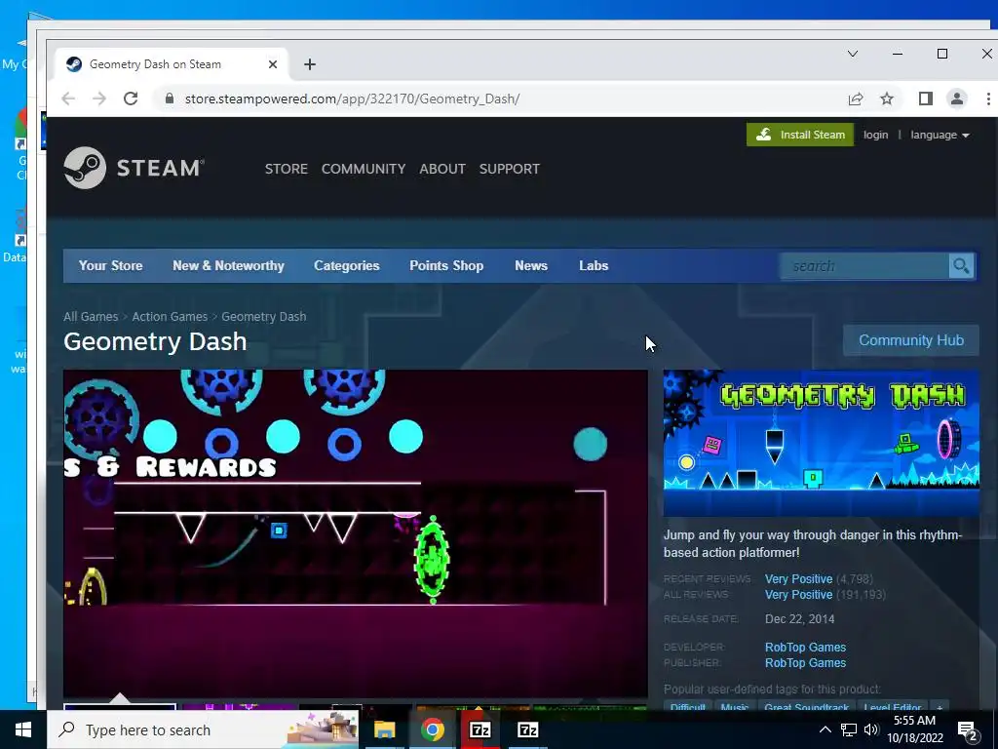This screenshot has height=749, width=998.
Task: Click the Action Games breadcrumb
Action: (x=170, y=317)
